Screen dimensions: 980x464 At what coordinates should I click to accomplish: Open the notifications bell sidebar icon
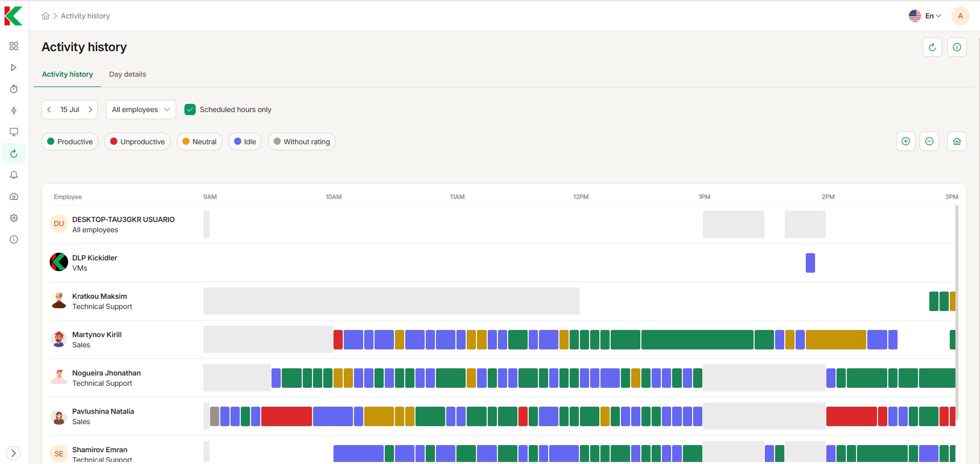tap(14, 175)
